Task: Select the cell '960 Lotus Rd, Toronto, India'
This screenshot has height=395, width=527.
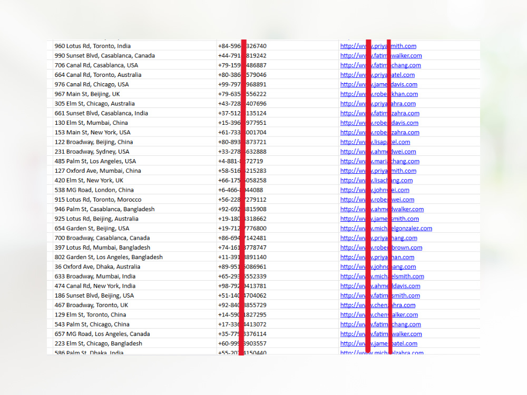Action: pyautogui.click(x=92, y=46)
